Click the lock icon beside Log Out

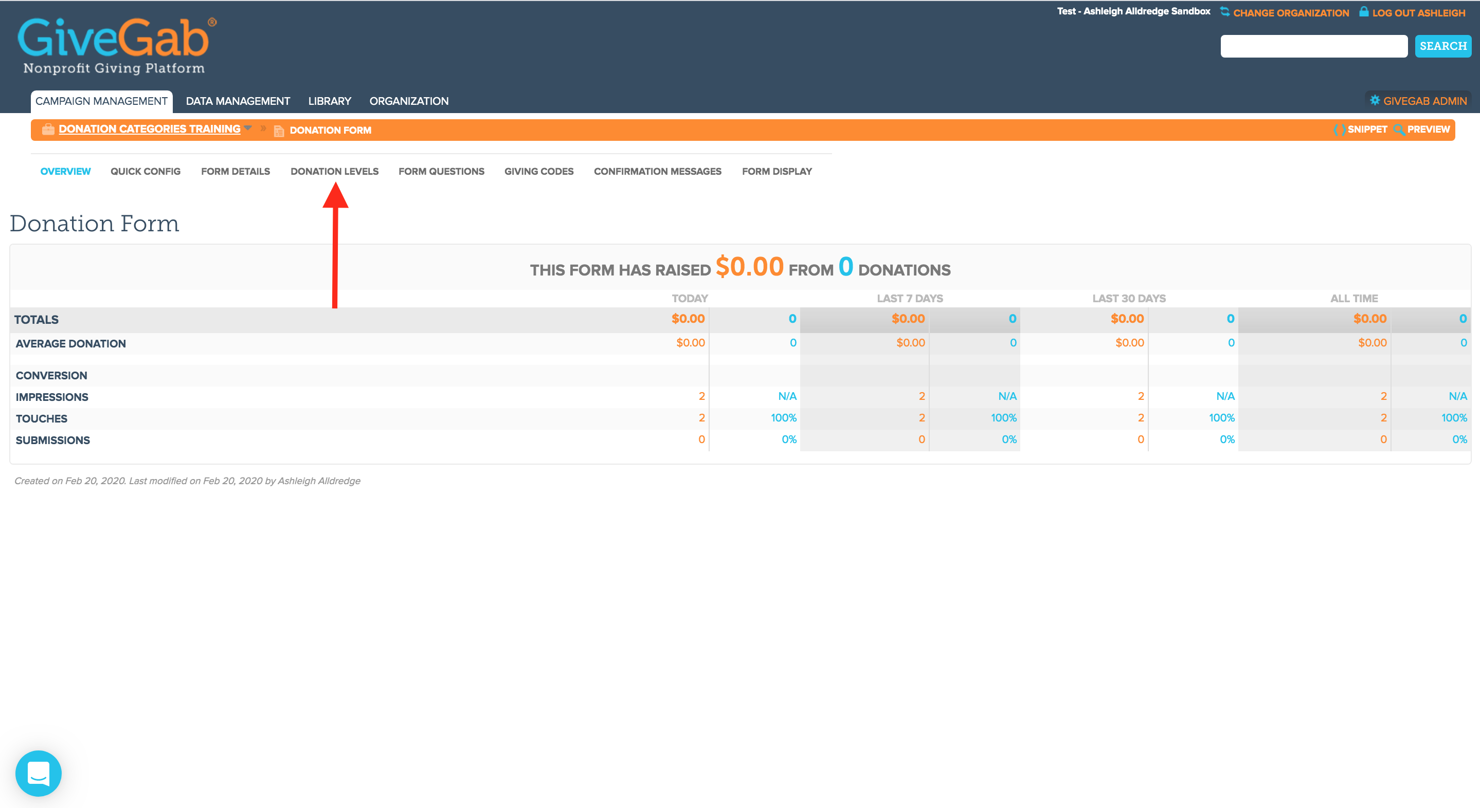click(x=1363, y=11)
